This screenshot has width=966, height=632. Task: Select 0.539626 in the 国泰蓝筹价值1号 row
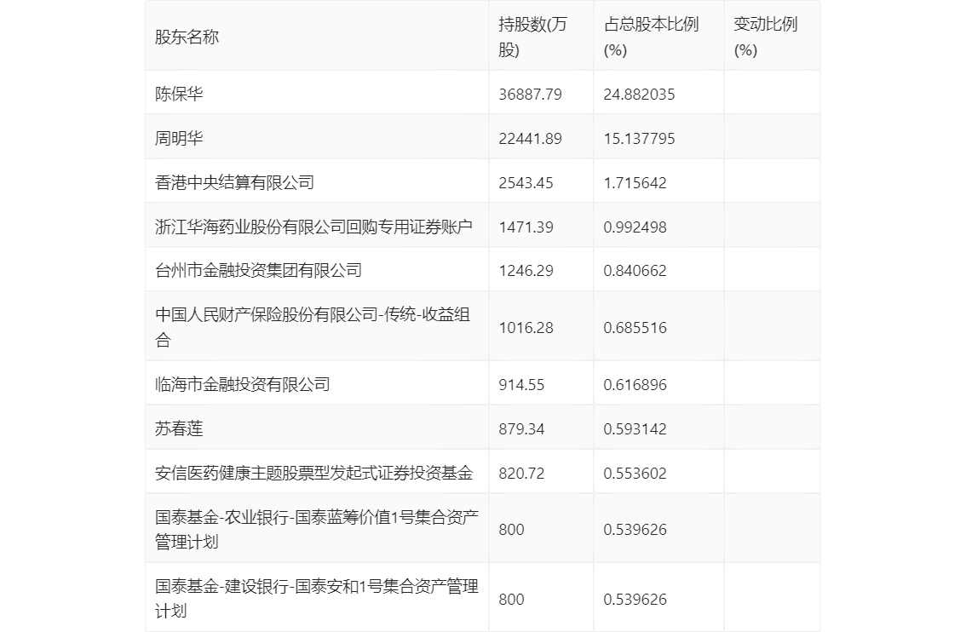(x=635, y=530)
